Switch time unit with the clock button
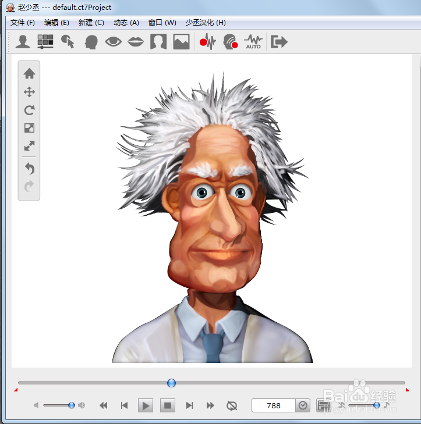The width and height of the screenshot is (421, 424). tap(303, 405)
